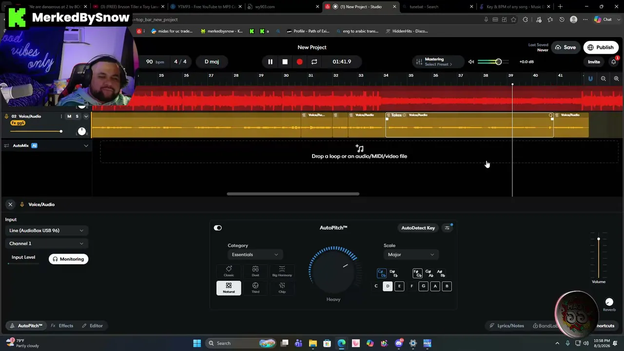Screen dimensions: 624x351
Task: Toggle the AutoPitch on/off switch
Action: pyautogui.click(x=218, y=228)
